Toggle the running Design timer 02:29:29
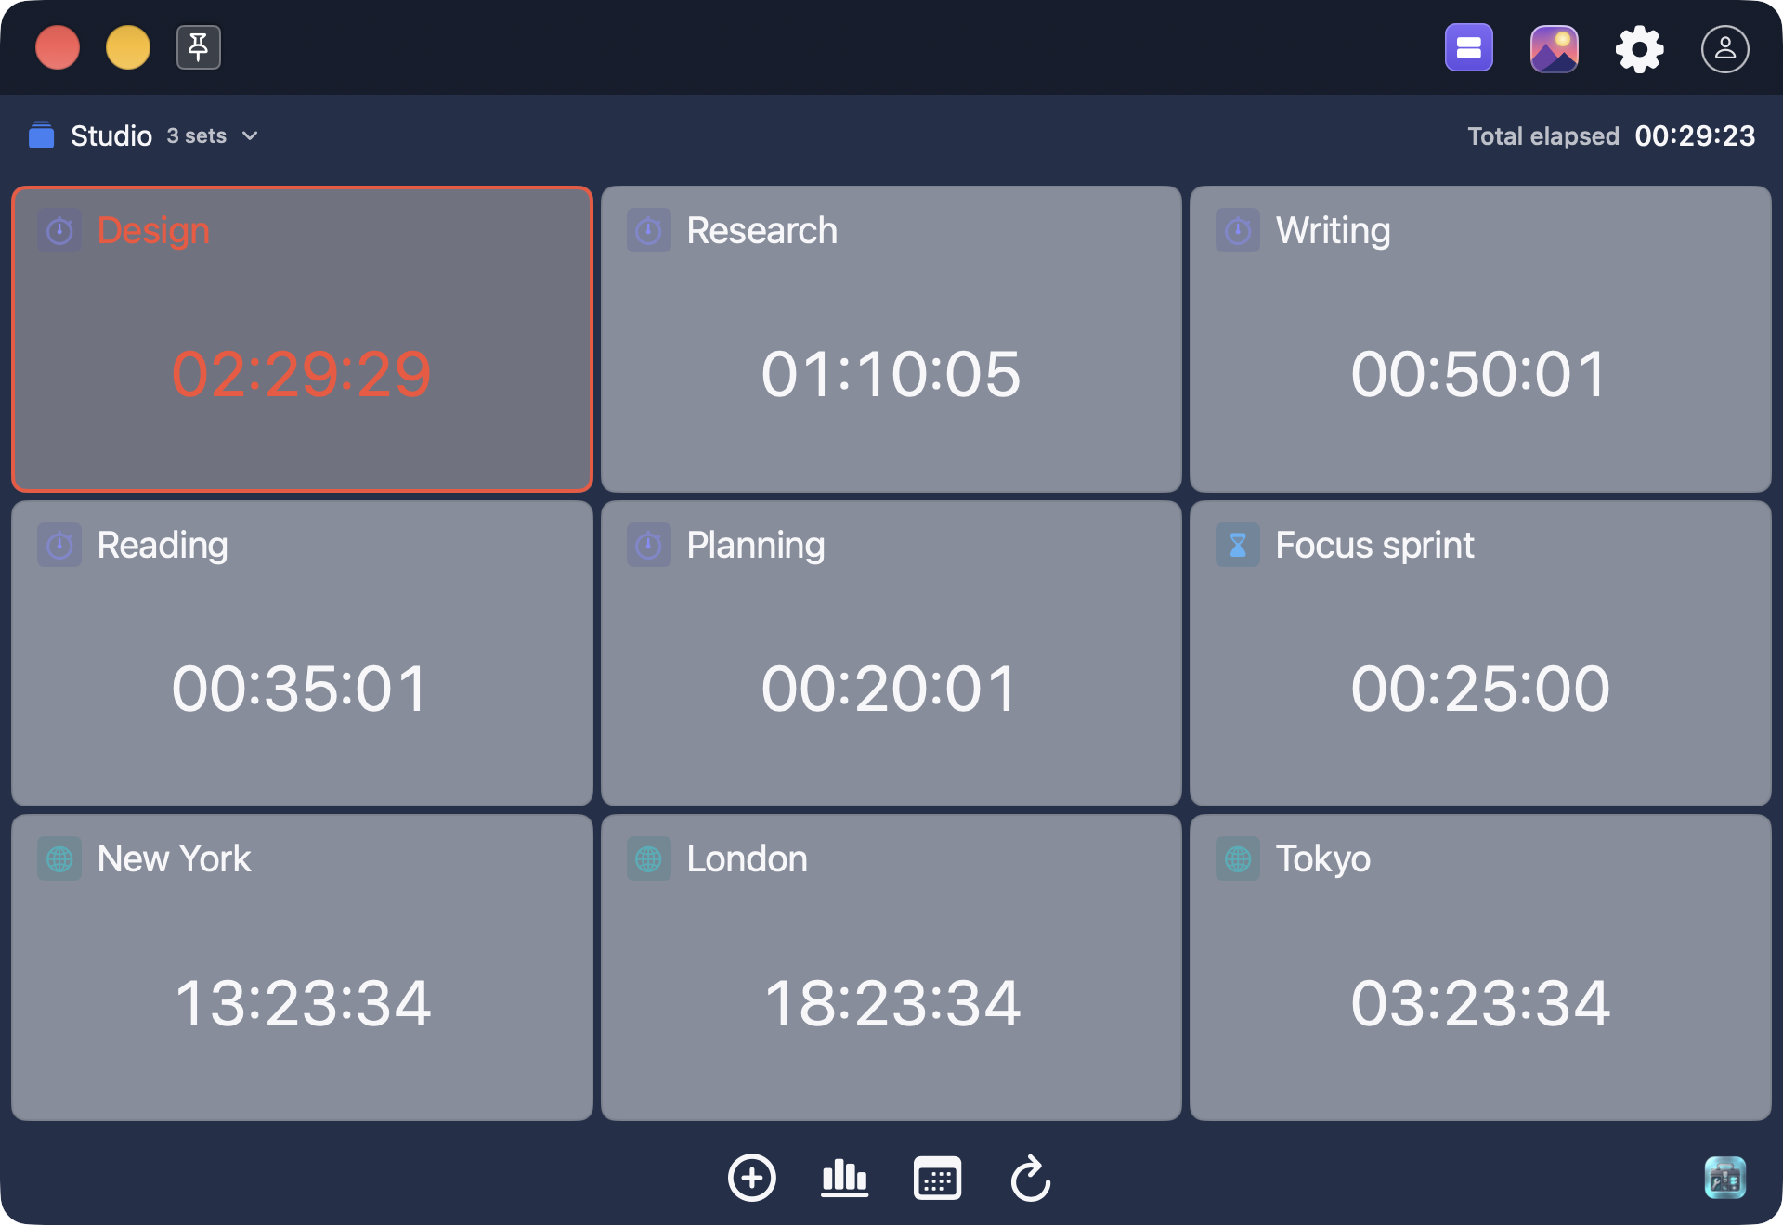 [302, 374]
